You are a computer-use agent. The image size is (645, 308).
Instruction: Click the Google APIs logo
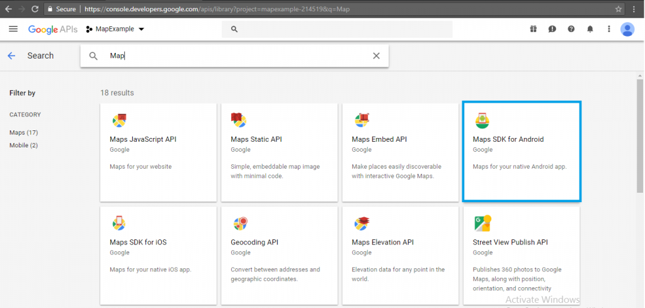53,29
